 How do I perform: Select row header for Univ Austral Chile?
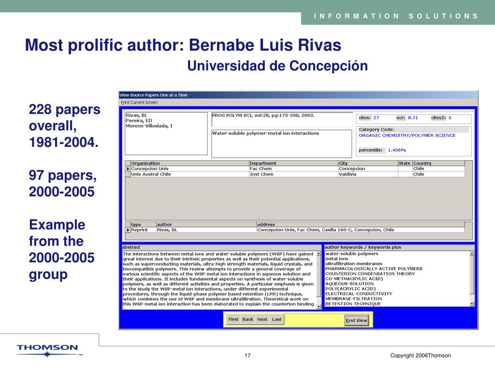[128, 174]
